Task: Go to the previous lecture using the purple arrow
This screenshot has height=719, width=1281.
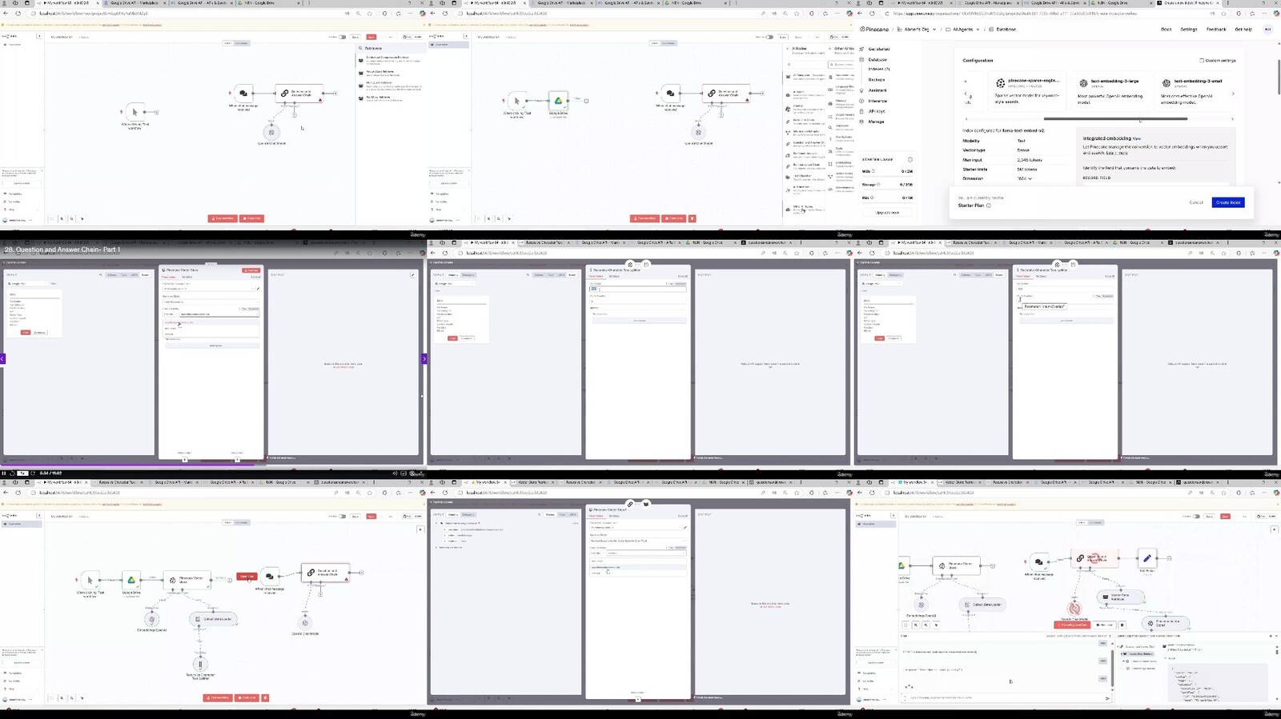Action: [2, 359]
